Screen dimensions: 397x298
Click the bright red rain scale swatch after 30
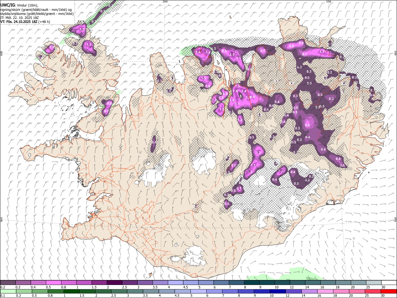tap(389, 291)
